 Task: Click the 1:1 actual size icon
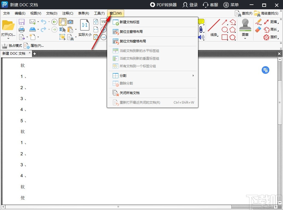point(85,25)
